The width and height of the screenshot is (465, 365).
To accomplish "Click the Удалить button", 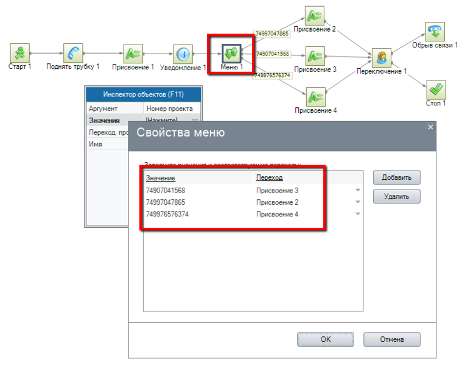I will (x=396, y=196).
